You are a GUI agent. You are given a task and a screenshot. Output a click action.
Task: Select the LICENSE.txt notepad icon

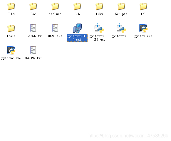pos(33,28)
